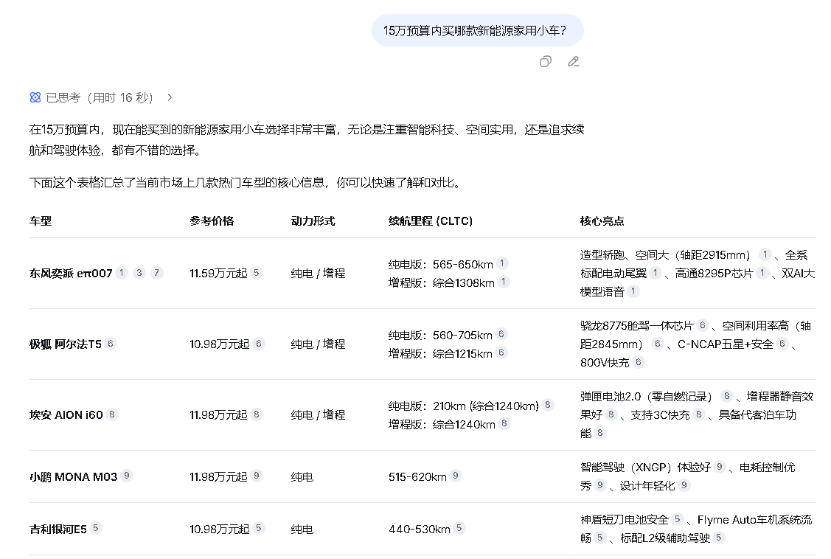This screenshot has height=559, width=831.
Task: Open citation 1 after 东风奕派 eπ007
Action: tap(122, 272)
